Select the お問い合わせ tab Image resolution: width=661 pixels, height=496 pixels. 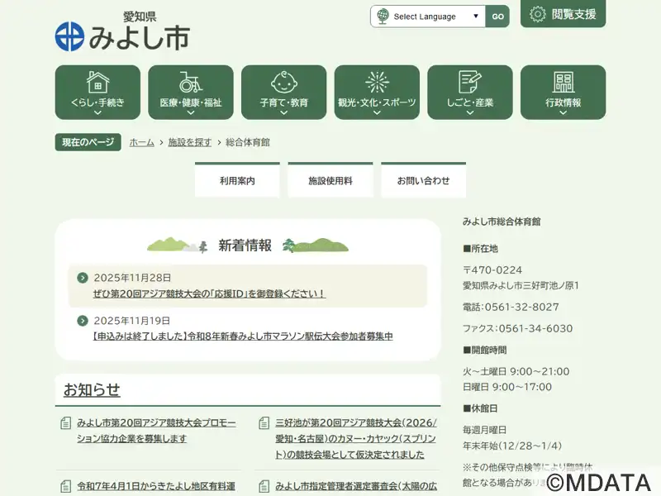click(x=423, y=180)
